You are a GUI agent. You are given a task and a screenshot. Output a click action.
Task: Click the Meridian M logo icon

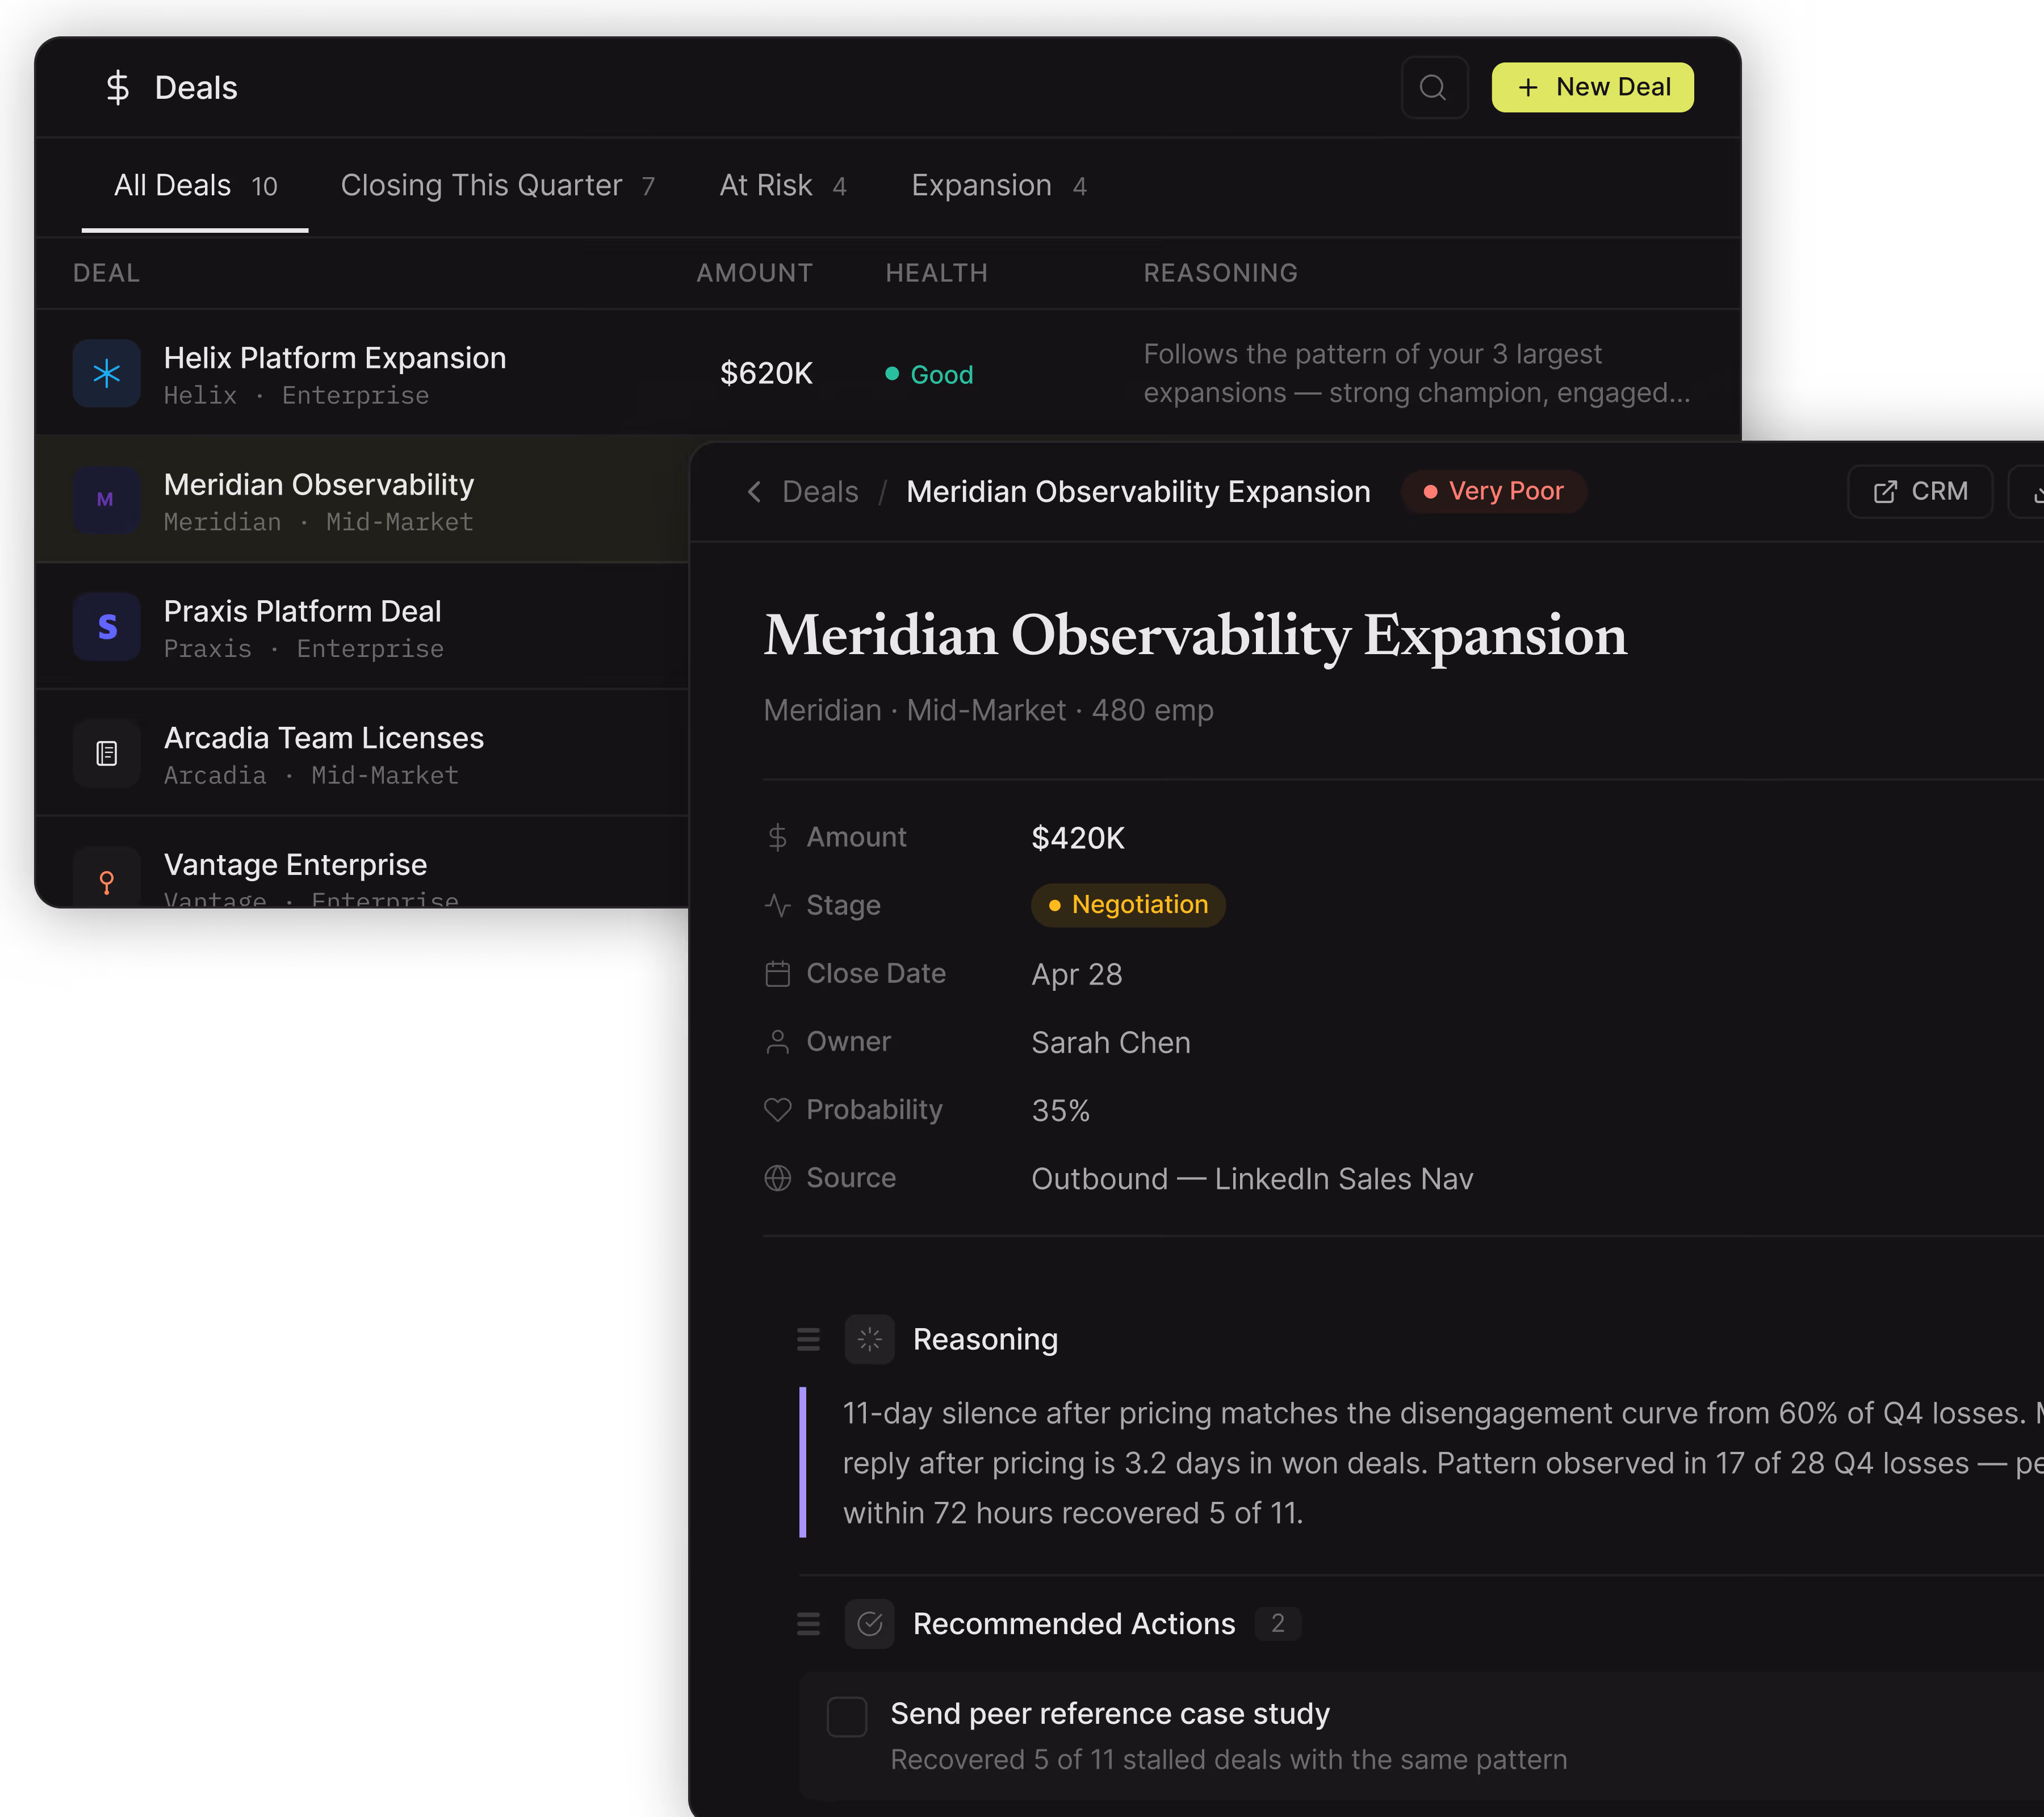coord(106,500)
